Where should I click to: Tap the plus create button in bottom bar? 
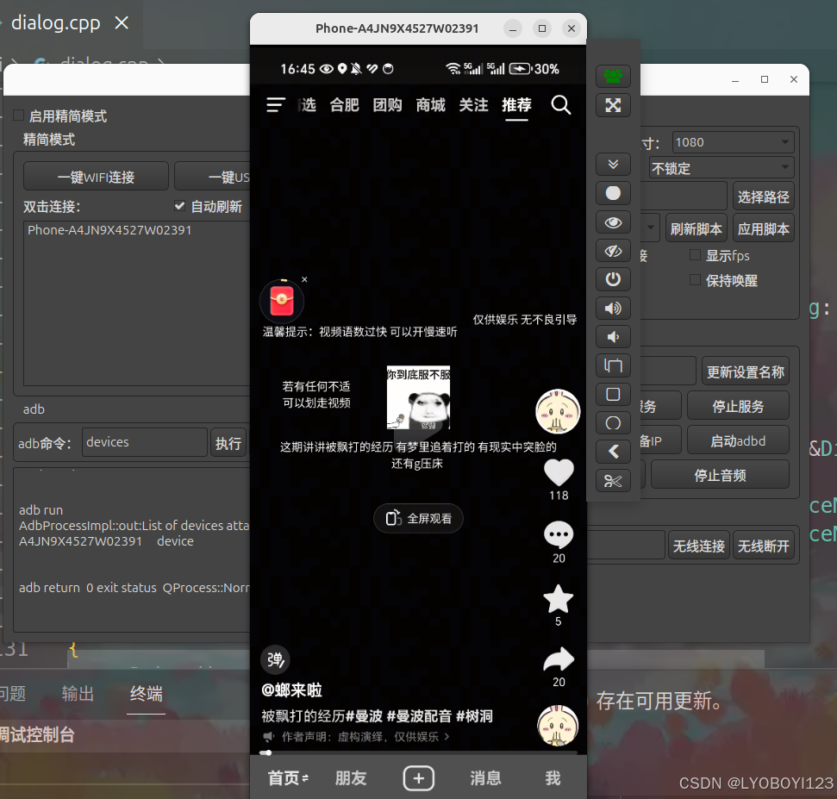[x=419, y=778]
